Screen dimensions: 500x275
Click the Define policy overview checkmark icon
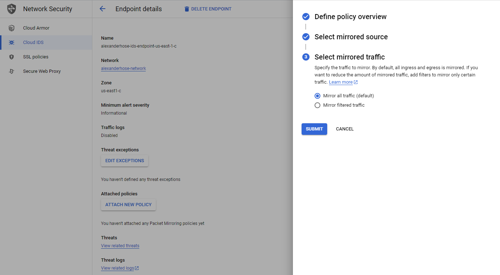306,17
